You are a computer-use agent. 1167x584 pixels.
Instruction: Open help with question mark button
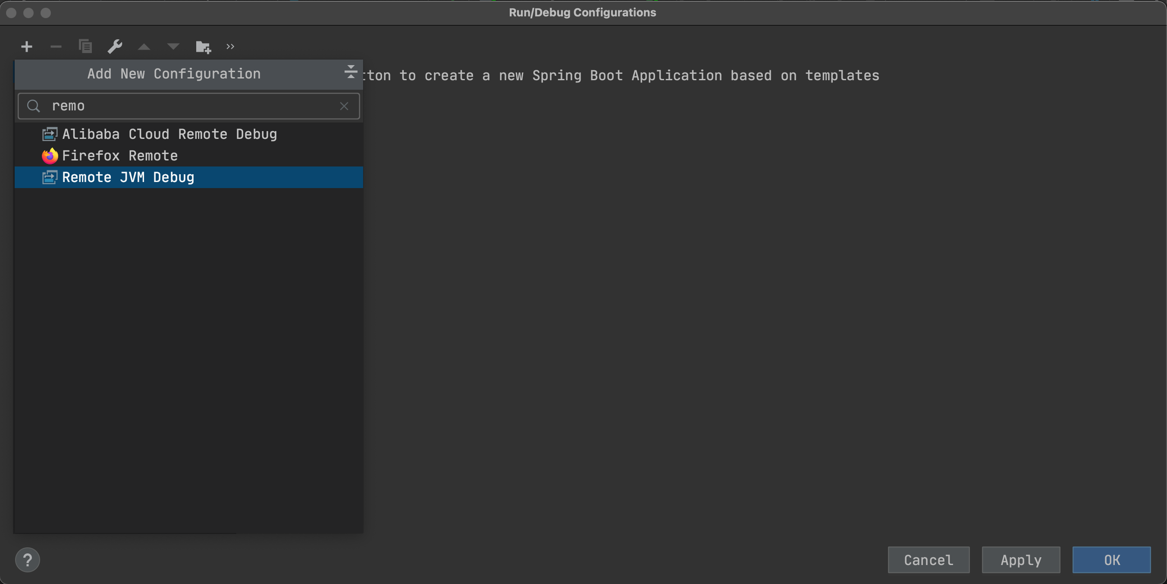point(28,560)
